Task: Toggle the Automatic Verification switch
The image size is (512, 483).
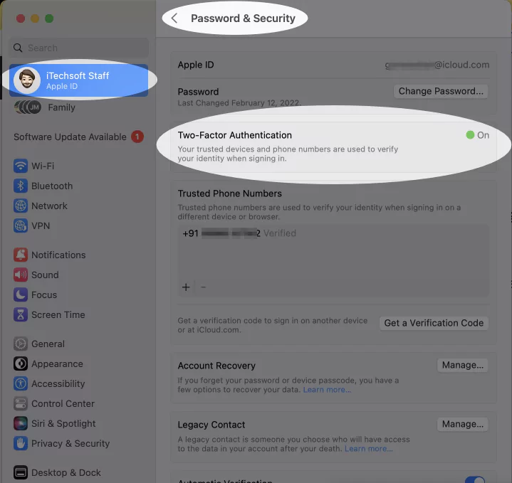Action: [475, 479]
